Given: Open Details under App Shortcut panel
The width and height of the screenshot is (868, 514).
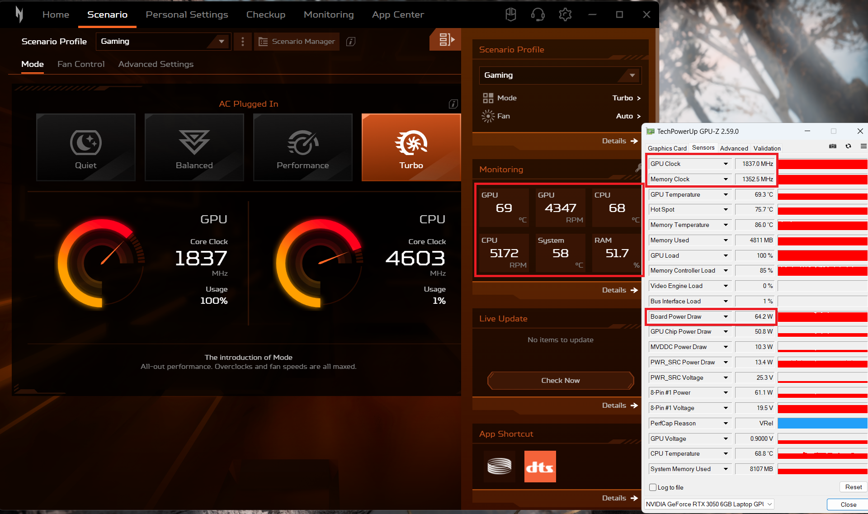Looking at the screenshot, I should (620, 498).
